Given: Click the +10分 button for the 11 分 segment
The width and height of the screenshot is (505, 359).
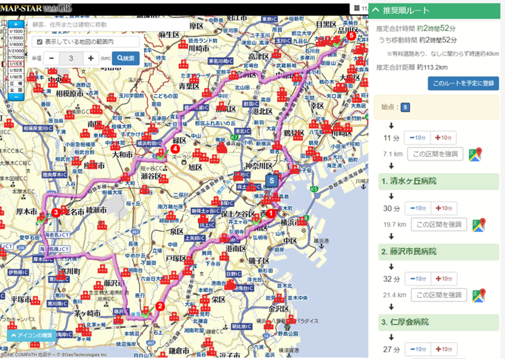Looking at the screenshot, I should click(x=444, y=138).
